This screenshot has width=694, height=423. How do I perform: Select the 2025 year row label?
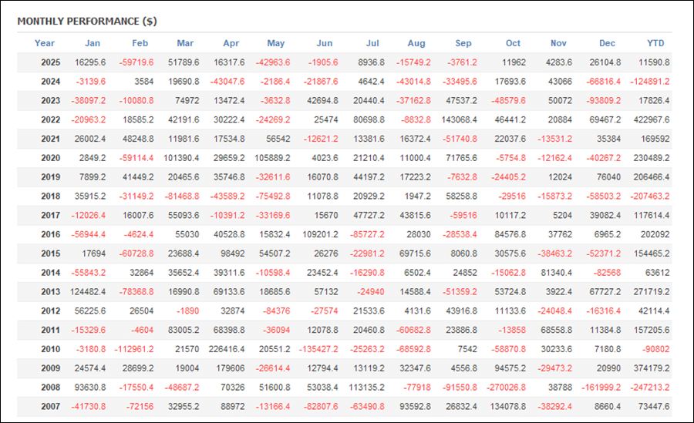51,62
